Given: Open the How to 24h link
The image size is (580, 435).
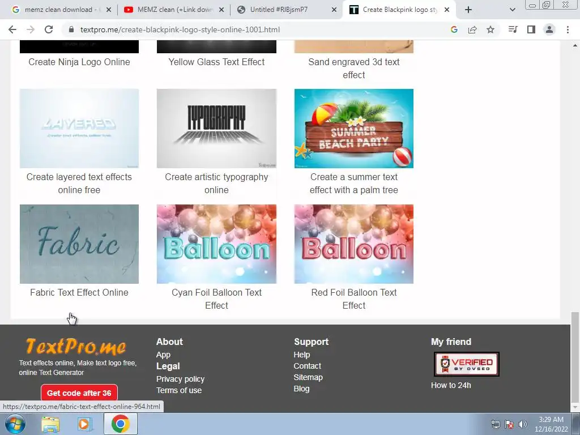Looking at the screenshot, I should [x=451, y=385].
